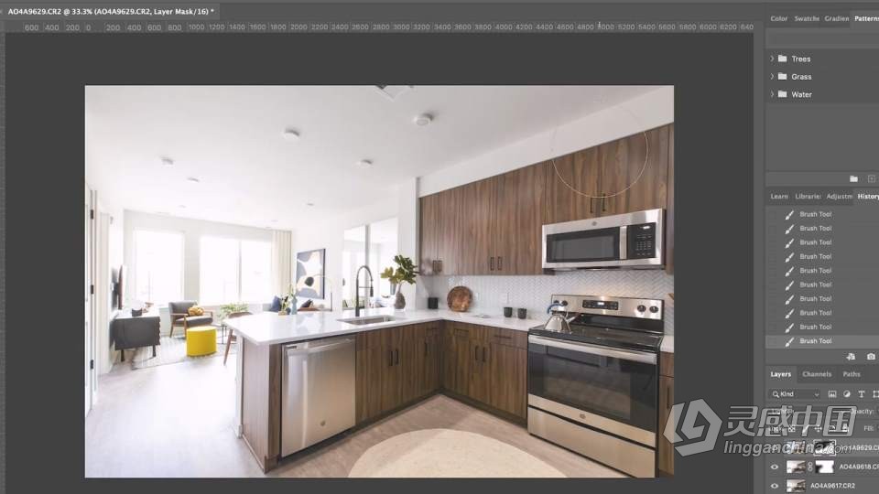Hide the AO4A9617.CR2 layer
Image resolution: width=879 pixels, height=494 pixels.
pos(775,486)
